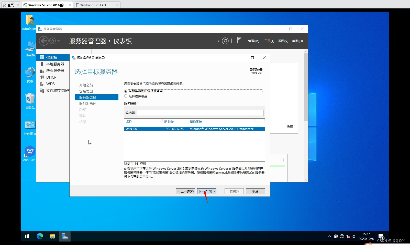
Task: Click 隐藏 link in dashboard
Action: tap(290, 127)
